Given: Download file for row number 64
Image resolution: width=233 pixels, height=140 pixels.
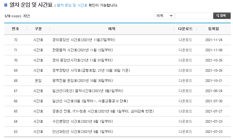Looking at the screenshot, I should point(185,121).
